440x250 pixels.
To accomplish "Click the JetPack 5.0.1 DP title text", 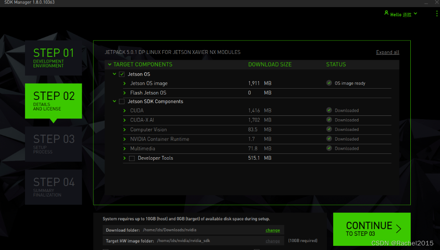I will (x=172, y=52).
